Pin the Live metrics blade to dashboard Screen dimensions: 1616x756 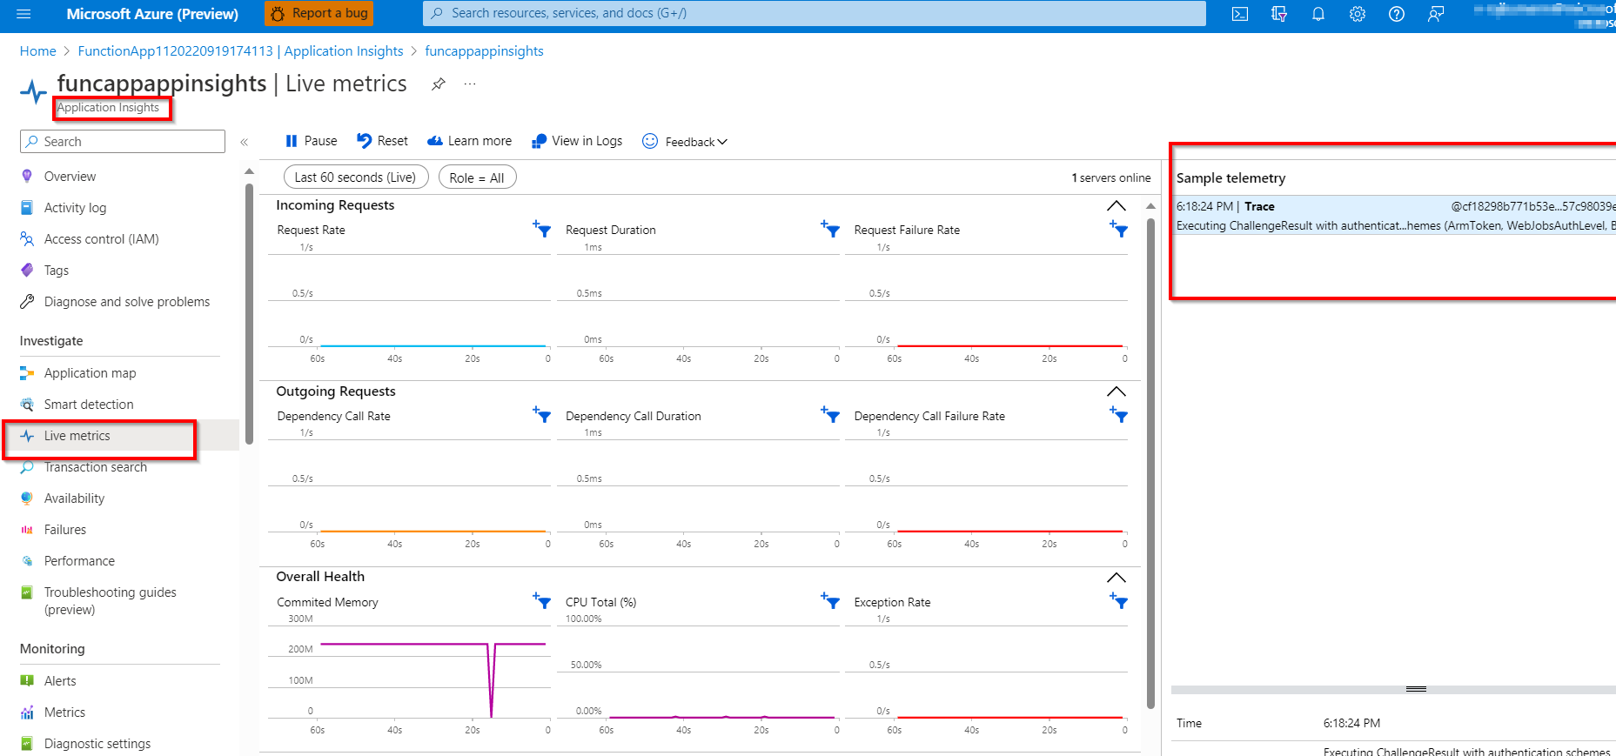439,84
